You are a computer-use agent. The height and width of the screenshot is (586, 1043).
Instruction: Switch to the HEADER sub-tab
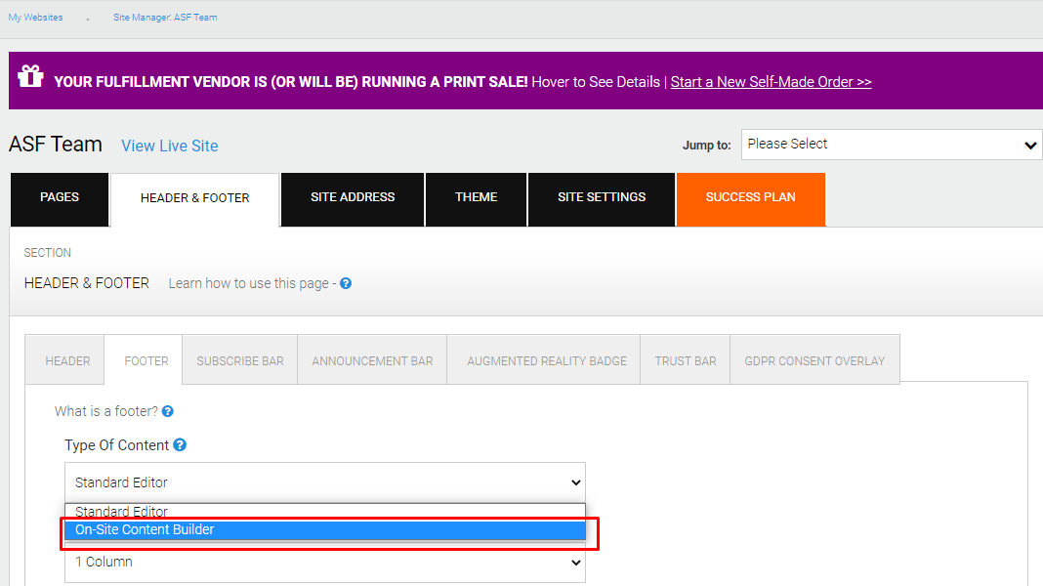pos(67,360)
